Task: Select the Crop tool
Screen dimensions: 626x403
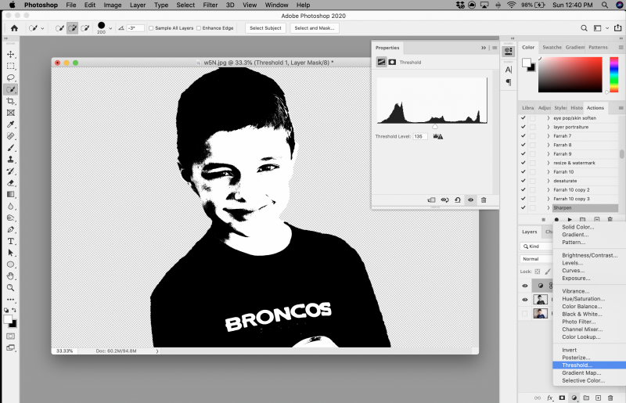Action: (x=11, y=101)
